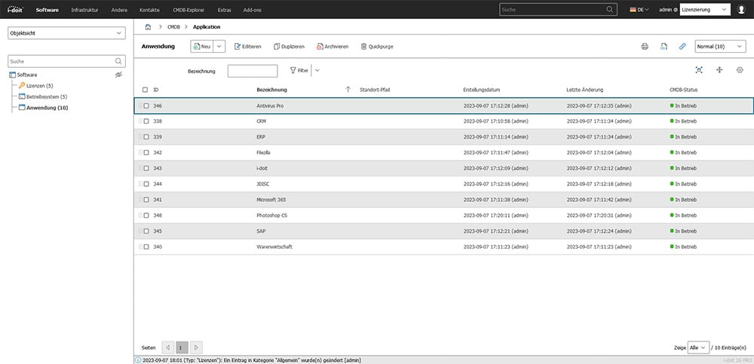Click the search magnifier in top bar
Image resolution: width=754 pixels, height=364 pixels.
coord(610,9)
